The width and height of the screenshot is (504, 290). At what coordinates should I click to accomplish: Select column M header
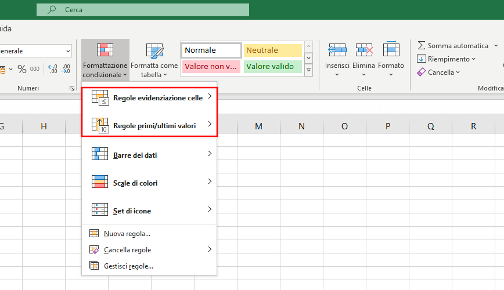pos(258,126)
